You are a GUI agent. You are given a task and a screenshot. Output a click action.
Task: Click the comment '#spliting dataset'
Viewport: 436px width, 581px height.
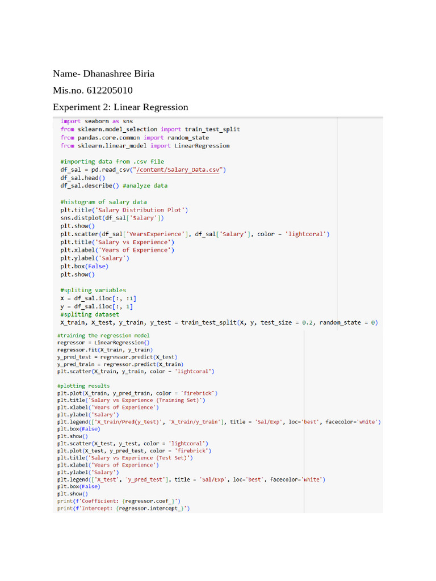pyautogui.click(x=90, y=314)
